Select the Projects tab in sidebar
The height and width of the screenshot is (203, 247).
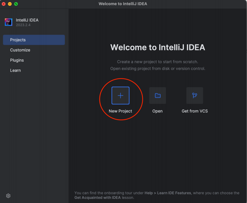(34, 40)
